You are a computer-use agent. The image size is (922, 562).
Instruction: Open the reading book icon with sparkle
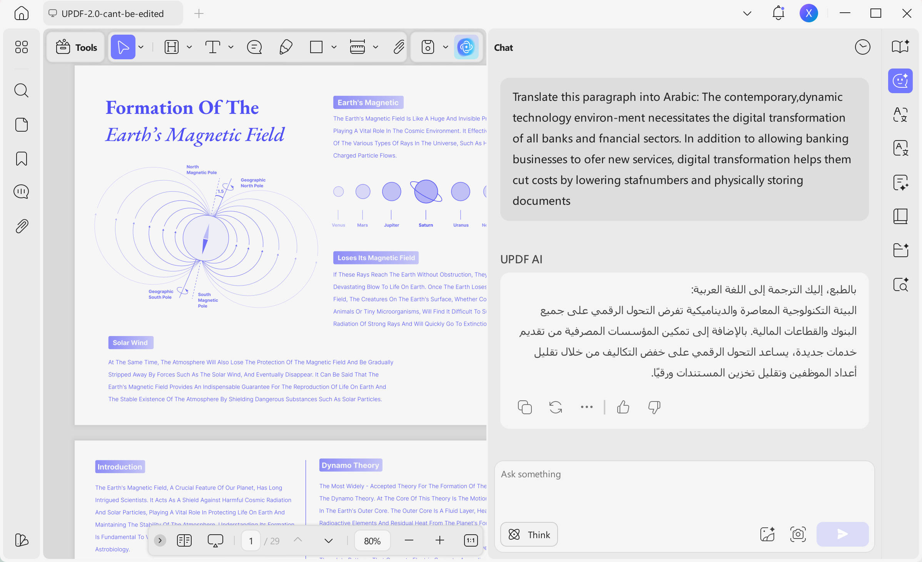[900, 47]
